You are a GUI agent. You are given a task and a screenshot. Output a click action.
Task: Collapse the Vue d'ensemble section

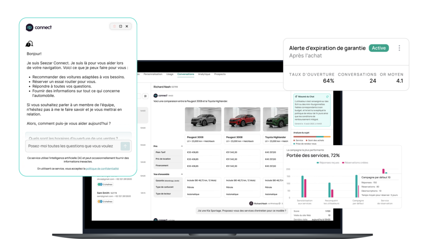pos(181,174)
